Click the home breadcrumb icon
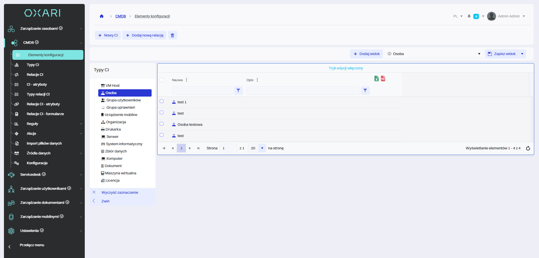Image resolution: width=539 pixels, height=258 pixels. [102, 16]
